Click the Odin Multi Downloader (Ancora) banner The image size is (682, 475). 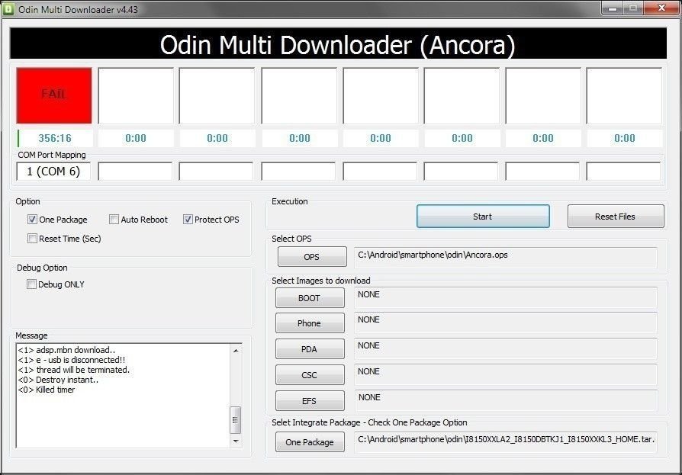tap(338, 43)
